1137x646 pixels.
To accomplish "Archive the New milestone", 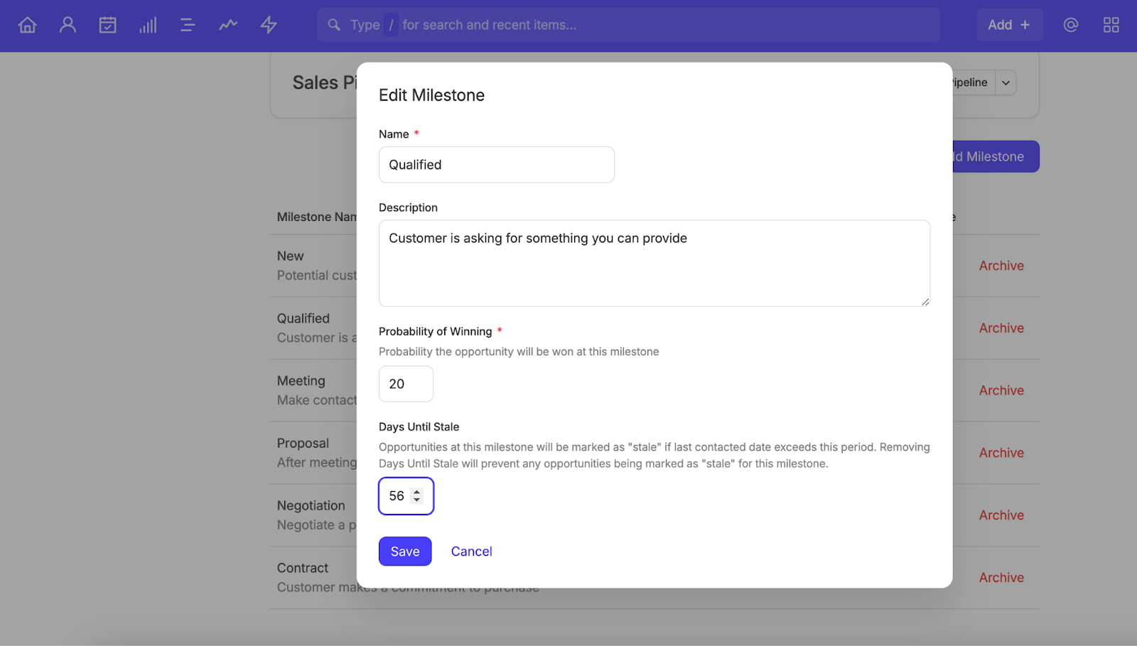I will point(1001,266).
